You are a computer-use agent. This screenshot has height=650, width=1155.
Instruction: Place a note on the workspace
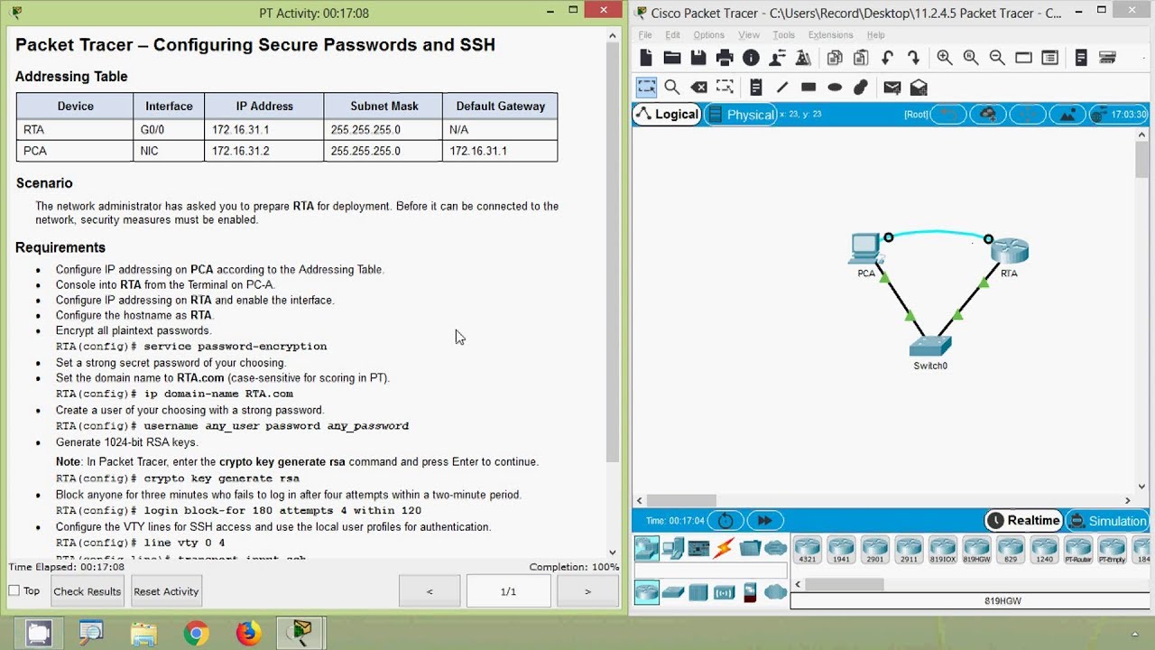click(x=756, y=87)
